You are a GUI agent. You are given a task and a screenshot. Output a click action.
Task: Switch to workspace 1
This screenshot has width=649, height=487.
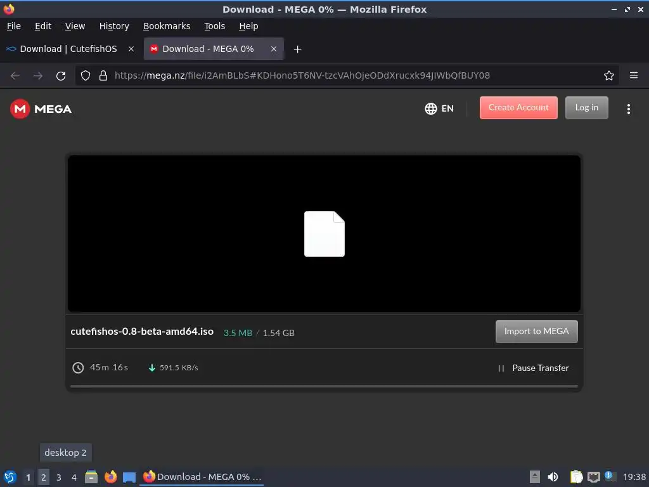pos(28,477)
